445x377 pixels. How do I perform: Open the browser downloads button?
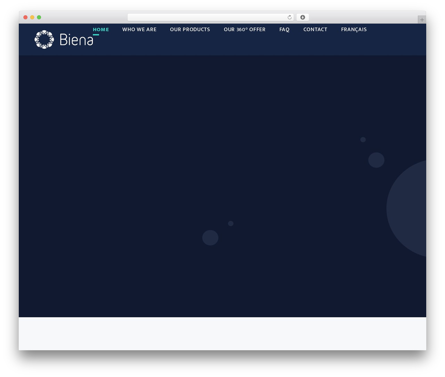coord(302,17)
